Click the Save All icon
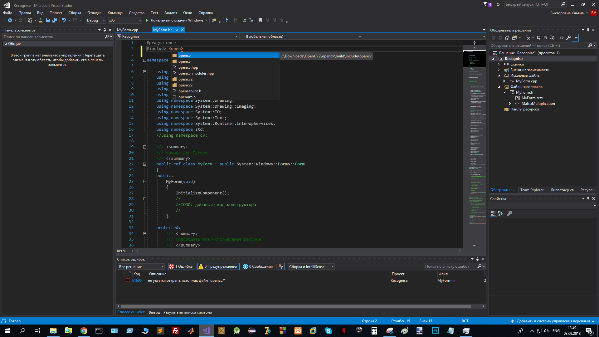This screenshot has height=337, width=599. (x=55, y=20)
